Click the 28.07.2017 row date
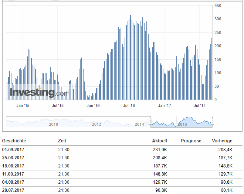 (13, 190)
